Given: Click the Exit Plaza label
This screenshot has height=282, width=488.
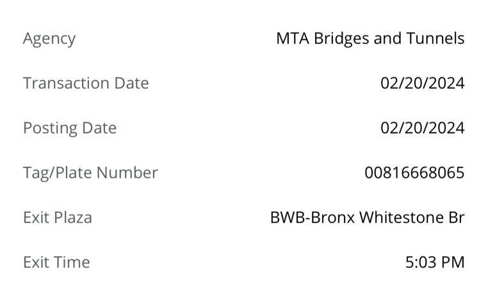Looking at the screenshot, I should click(x=58, y=217).
